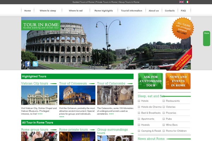The width and height of the screenshot is (212, 141).
Task: Open the Tourist information menu
Action: (131, 11)
